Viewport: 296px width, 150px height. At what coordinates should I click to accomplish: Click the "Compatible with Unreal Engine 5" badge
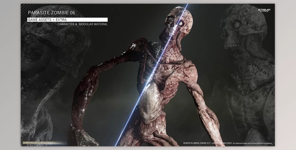click(x=45, y=143)
